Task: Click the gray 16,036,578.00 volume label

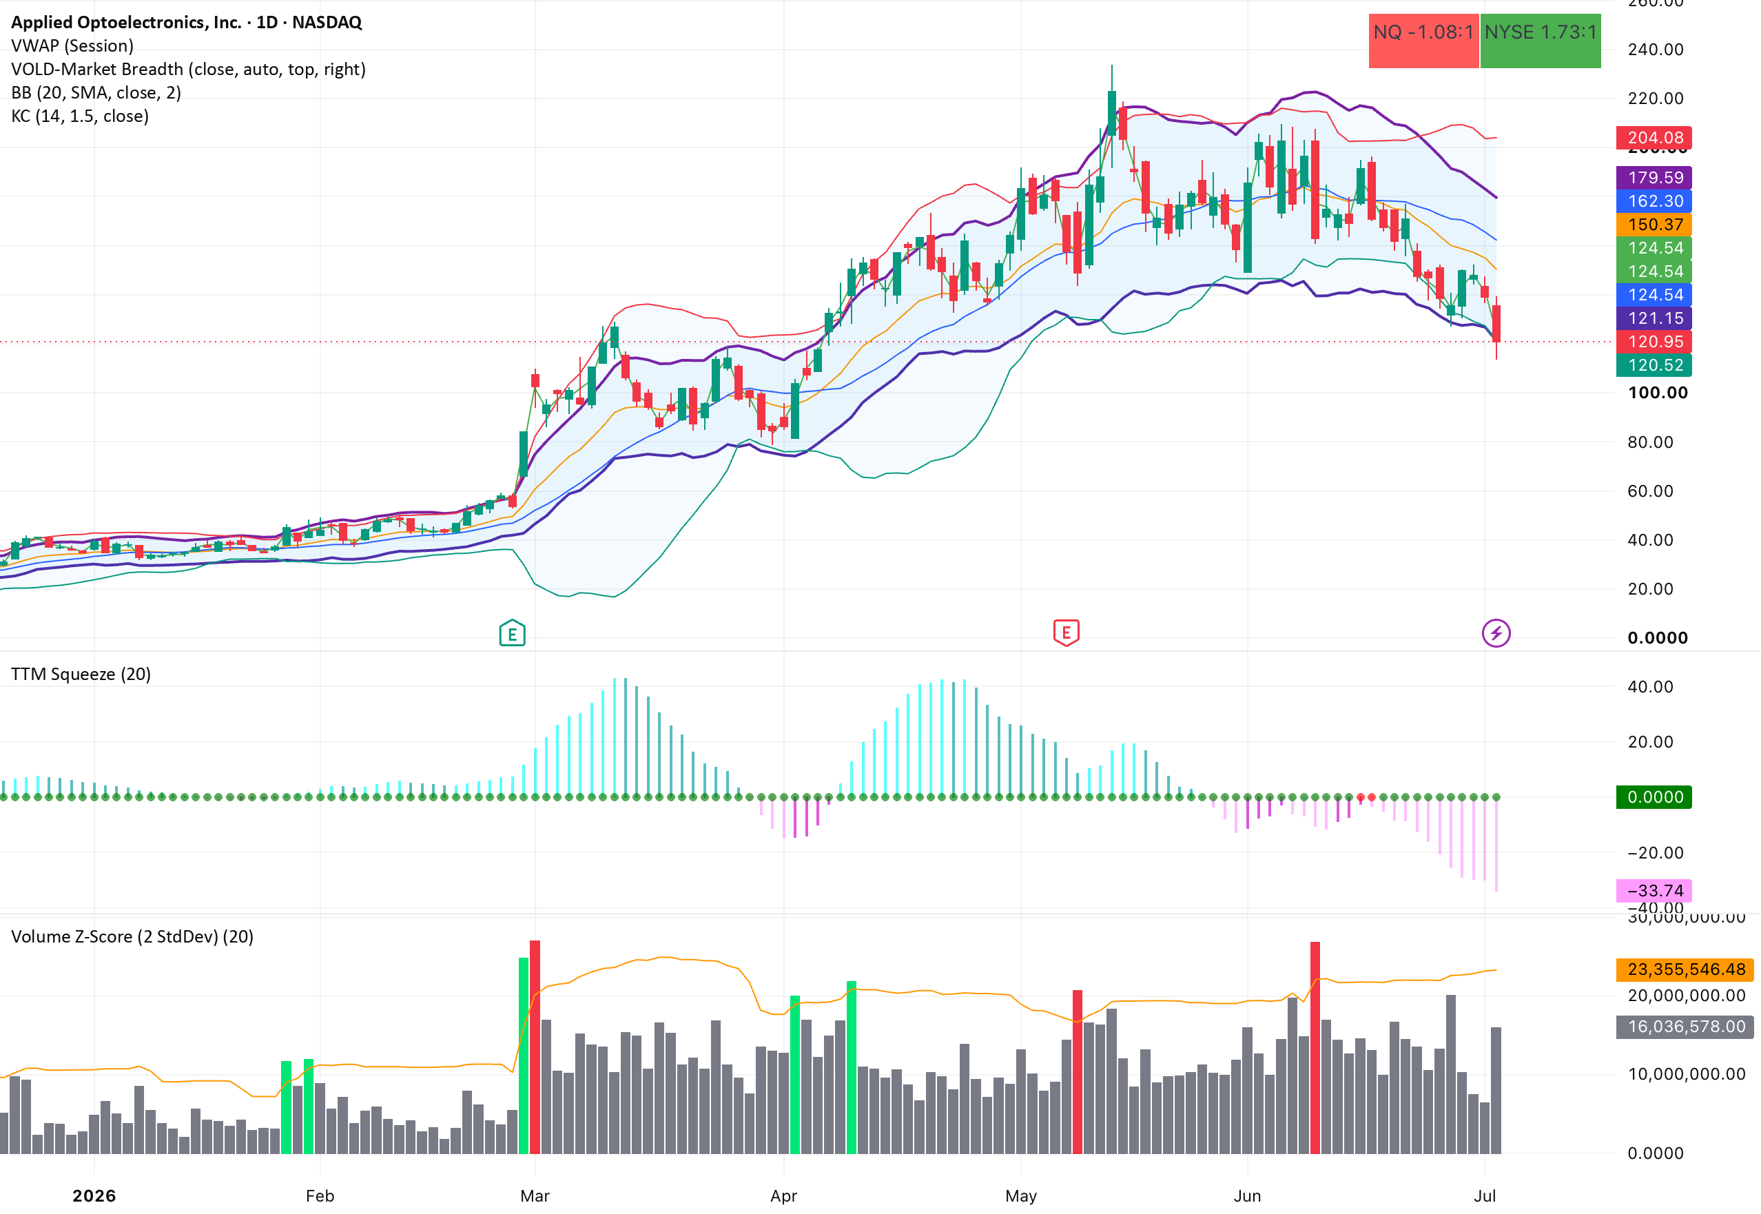Action: pos(1685,1027)
